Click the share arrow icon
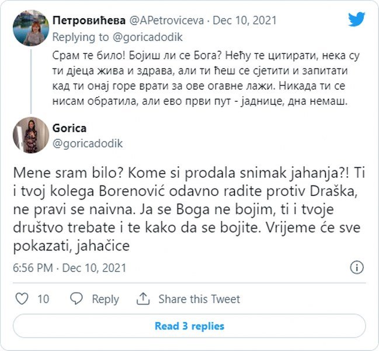379x351 pixels. [143, 299]
